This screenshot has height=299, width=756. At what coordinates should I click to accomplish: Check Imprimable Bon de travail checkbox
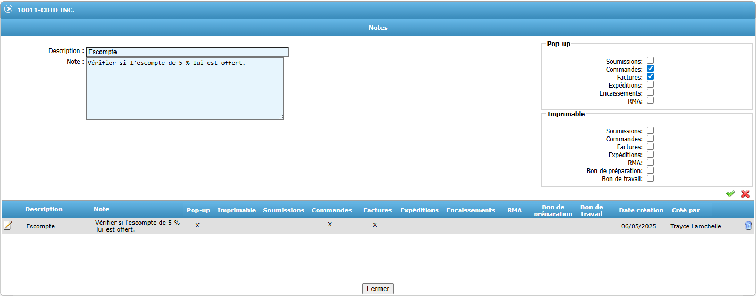coord(650,178)
